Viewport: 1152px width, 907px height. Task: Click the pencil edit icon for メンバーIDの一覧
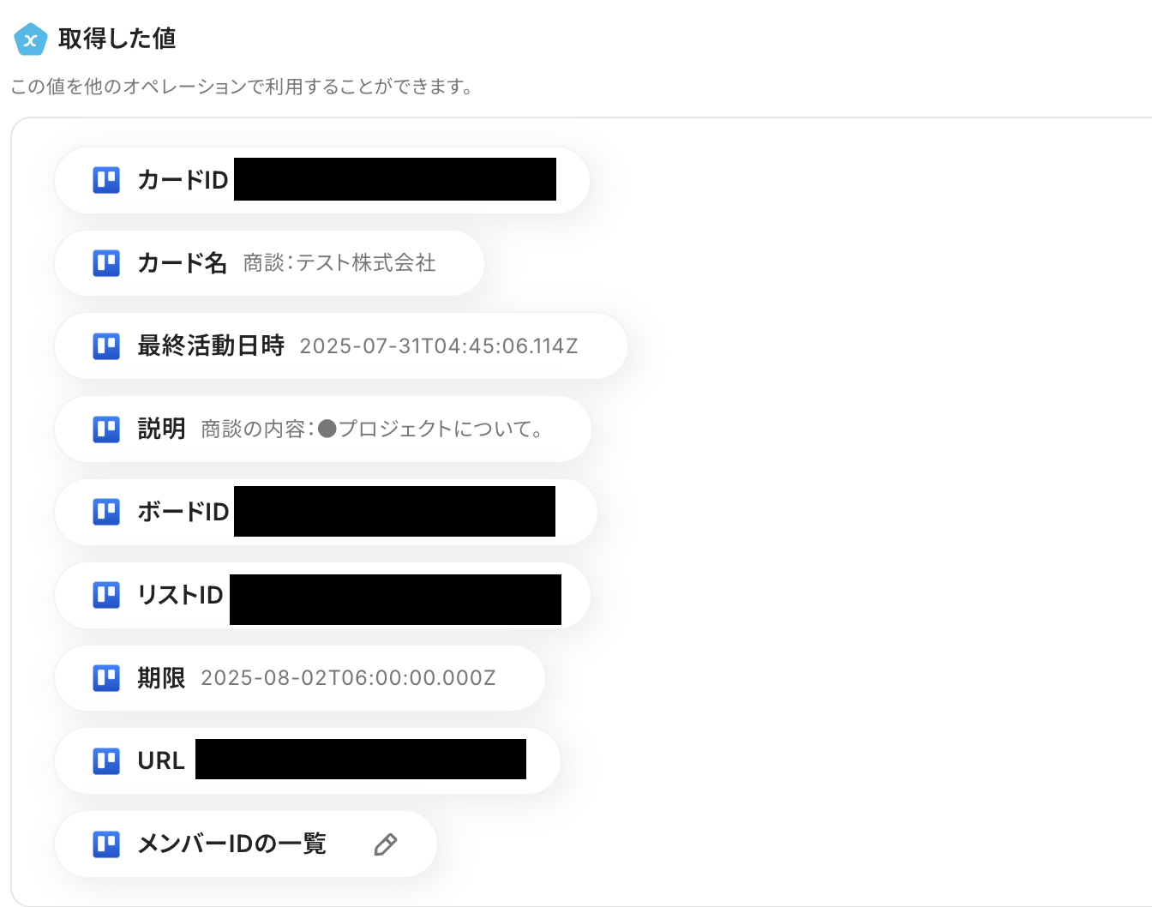click(x=386, y=844)
